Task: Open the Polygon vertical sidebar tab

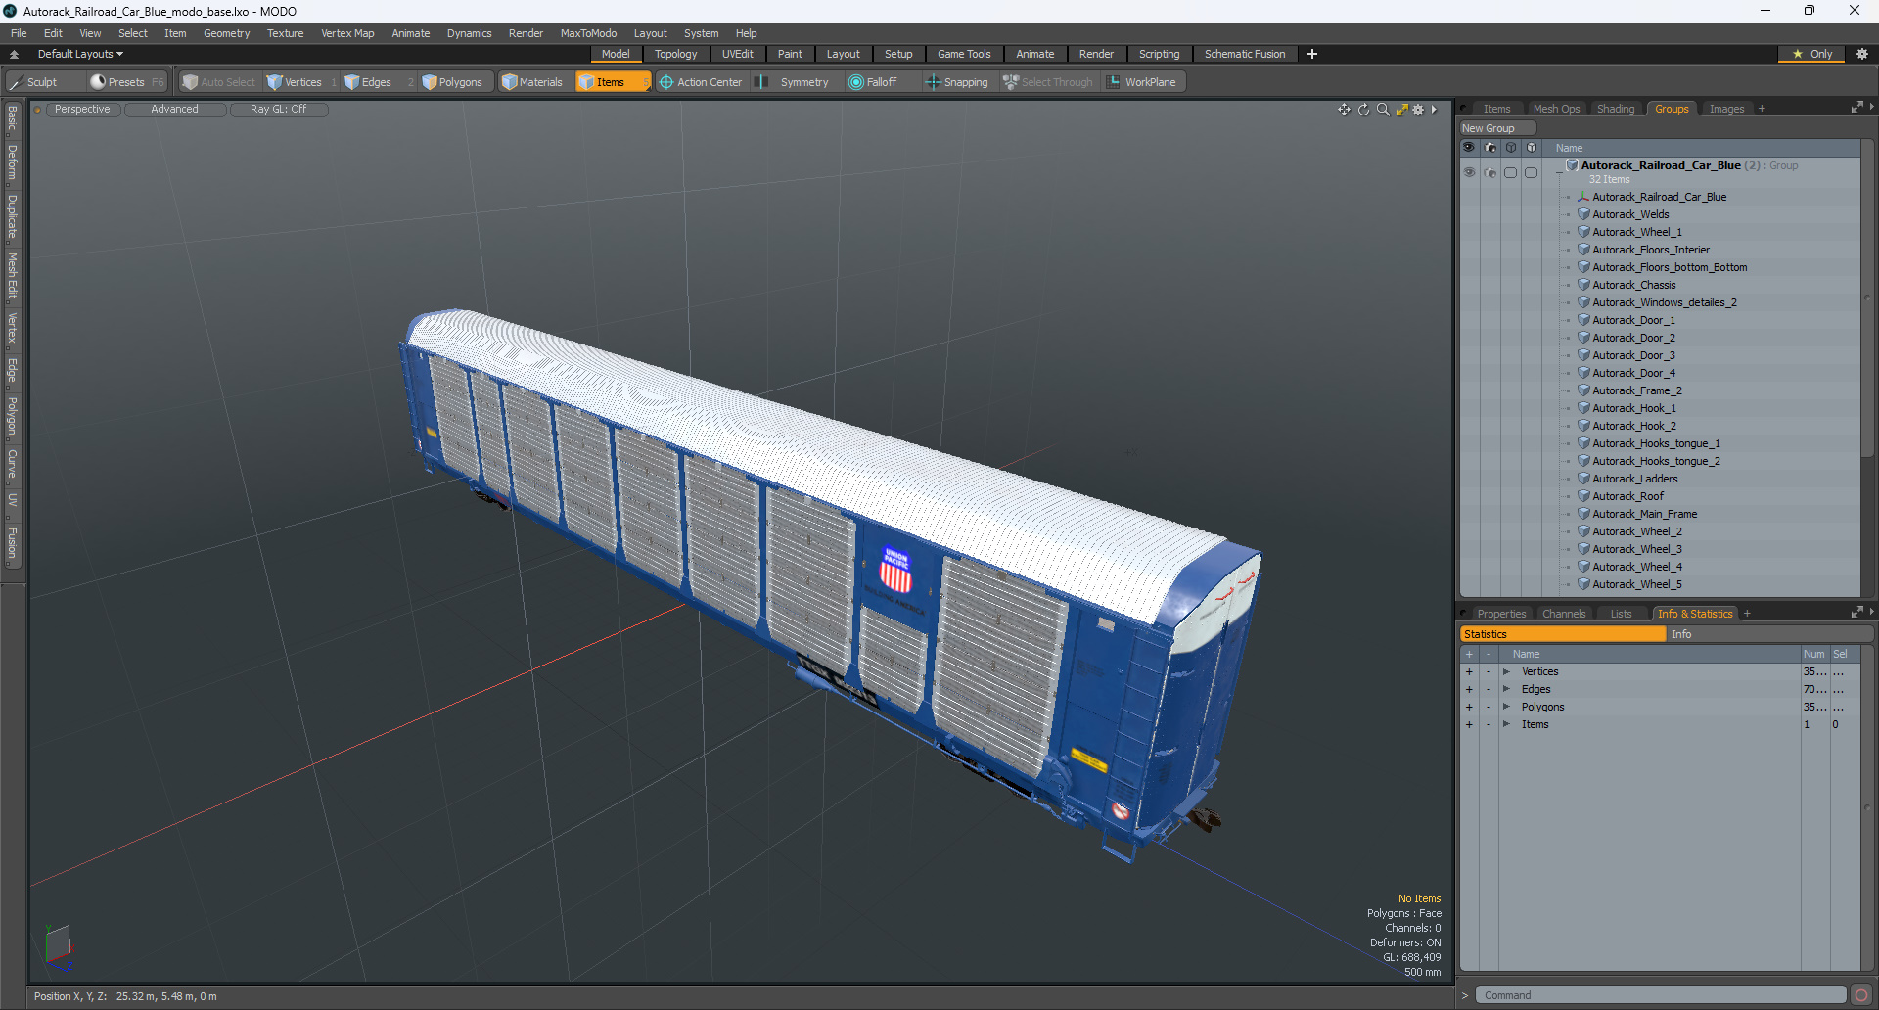Action: tap(12, 416)
